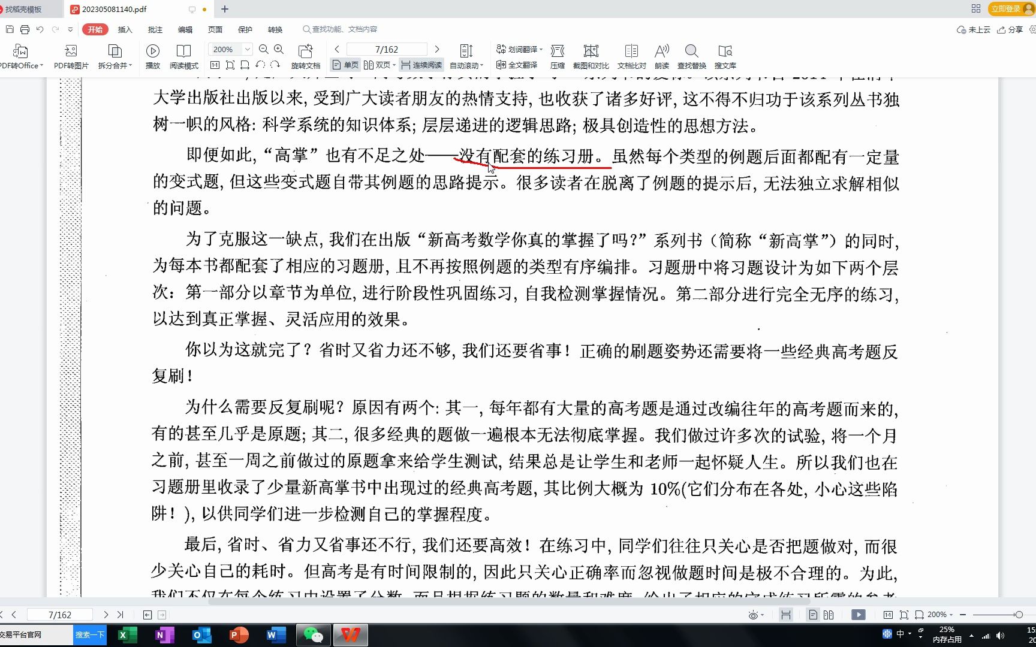The height and width of the screenshot is (647, 1036).
Task: Open 查找替换 find and replace
Action: coord(692,57)
